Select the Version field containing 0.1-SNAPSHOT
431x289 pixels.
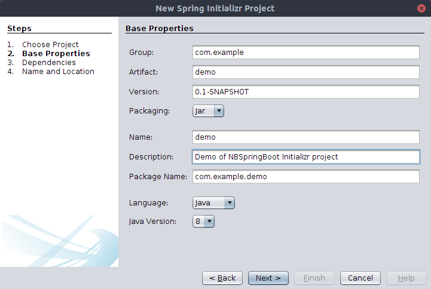[x=306, y=92]
